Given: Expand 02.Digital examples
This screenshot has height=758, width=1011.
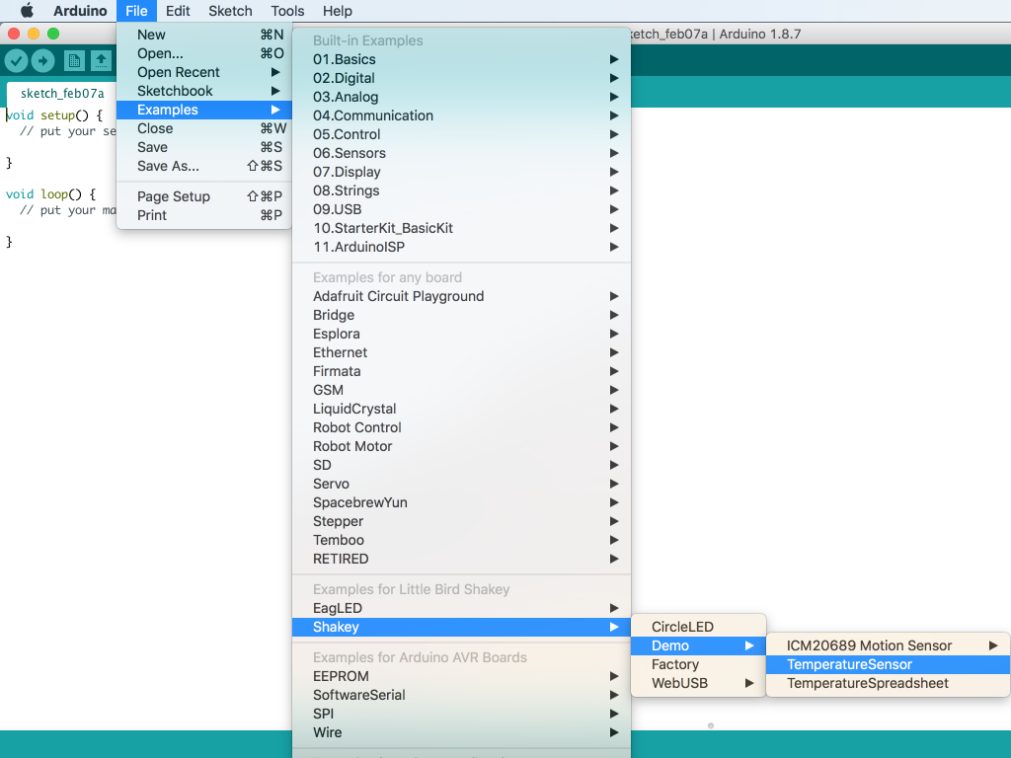Looking at the screenshot, I should tap(462, 78).
